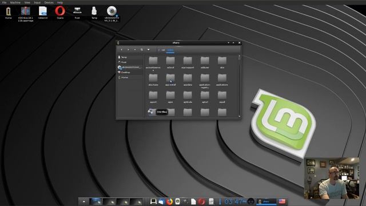Click the drive icon in the panel
This screenshot has height=206, width=366.
[x=211, y=201]
